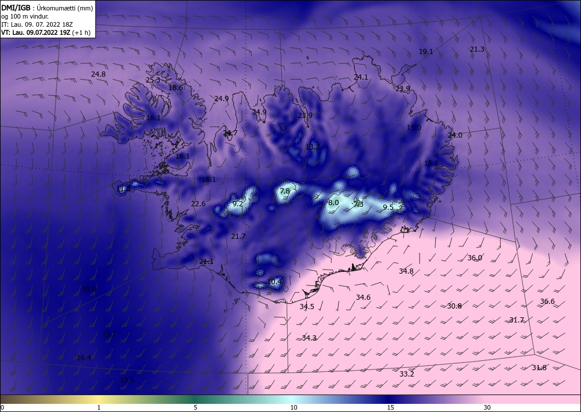Click the '5' label on the color scale
The width and height of the screenshot is (581, 412).
[195, 408]
